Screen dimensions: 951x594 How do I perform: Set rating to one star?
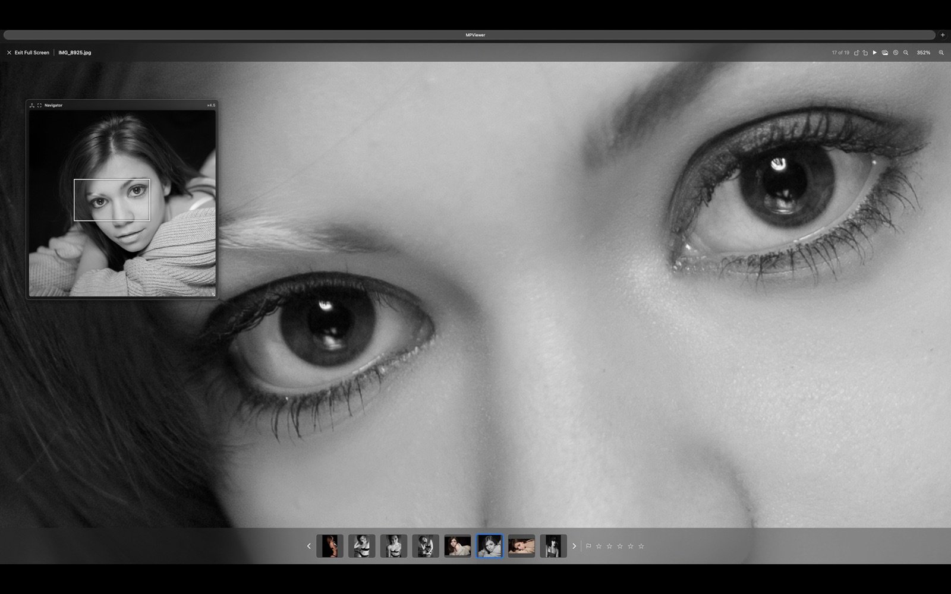pos(599,546)
